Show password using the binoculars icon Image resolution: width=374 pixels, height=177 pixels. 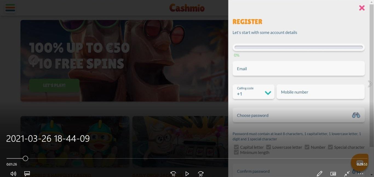click(x=356, y=115)
